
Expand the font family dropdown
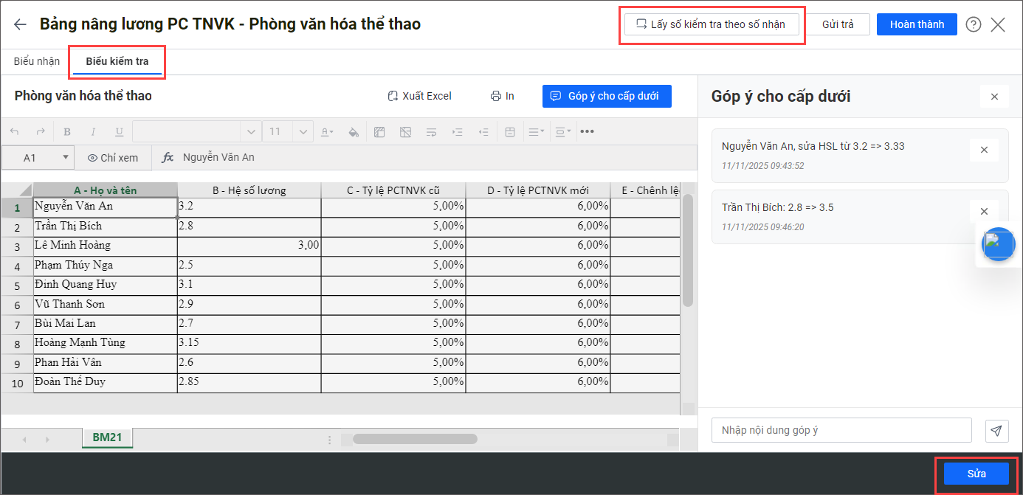click(252, 132)
